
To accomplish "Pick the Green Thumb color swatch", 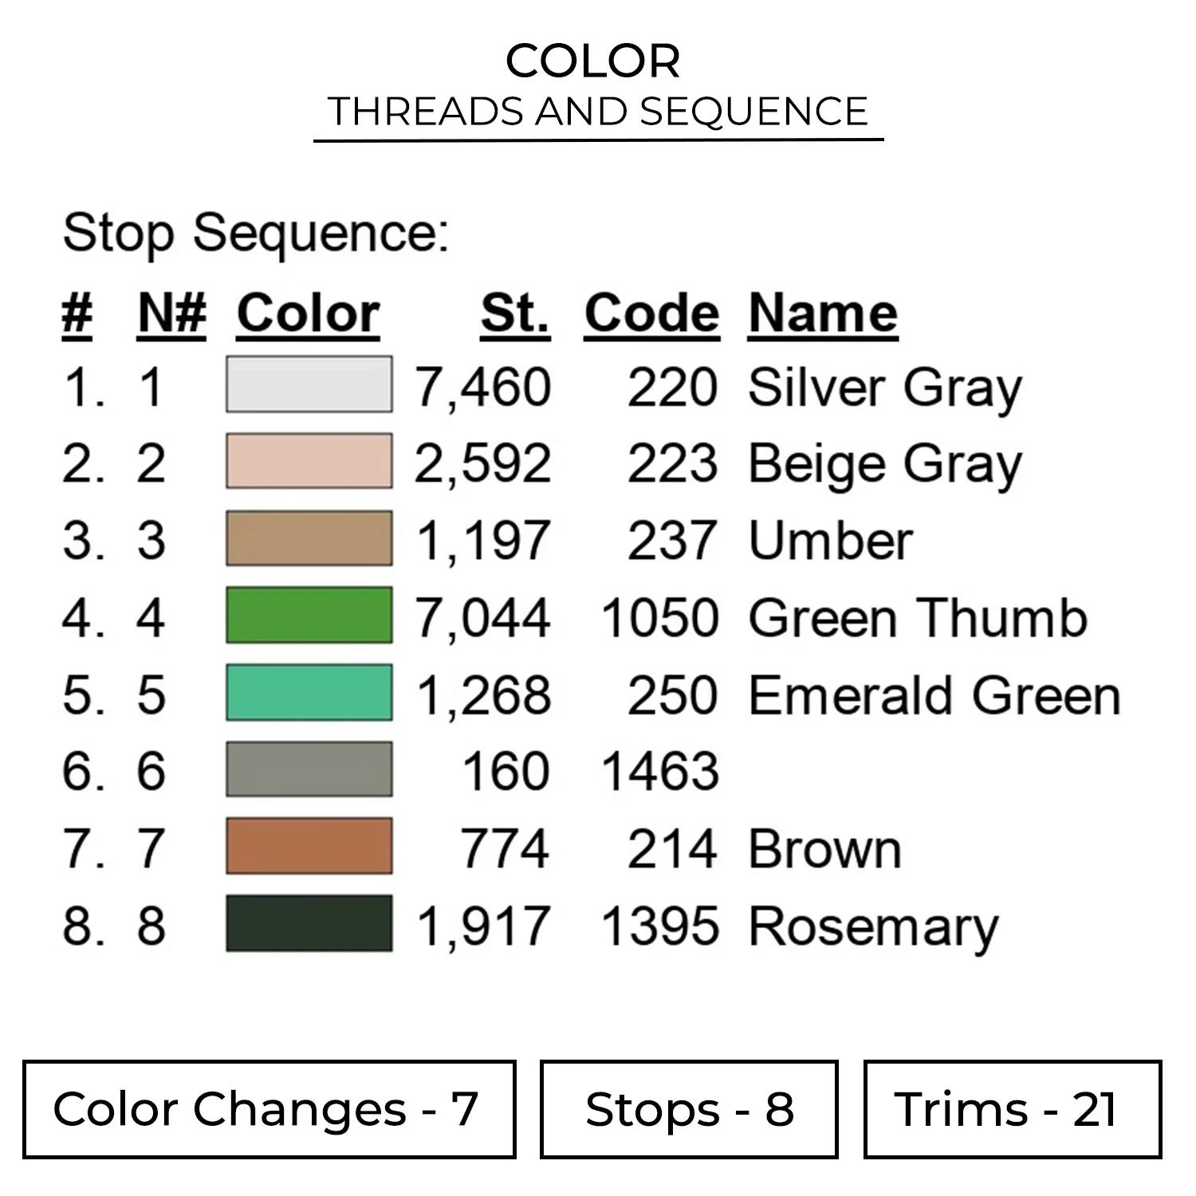I will click(309, 615).
